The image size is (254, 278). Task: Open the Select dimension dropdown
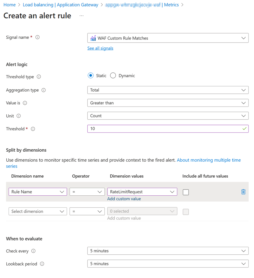tap(38, 211)
